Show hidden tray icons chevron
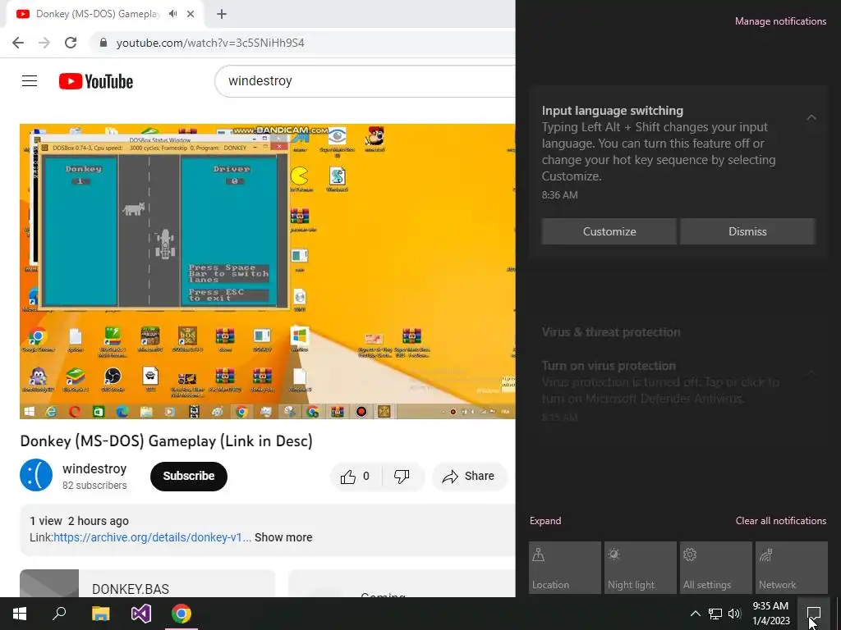841x630 pixels. (695, 614)
